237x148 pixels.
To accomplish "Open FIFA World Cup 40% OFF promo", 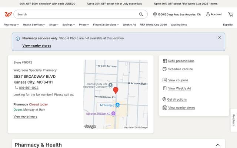I will tap(186, 4).
